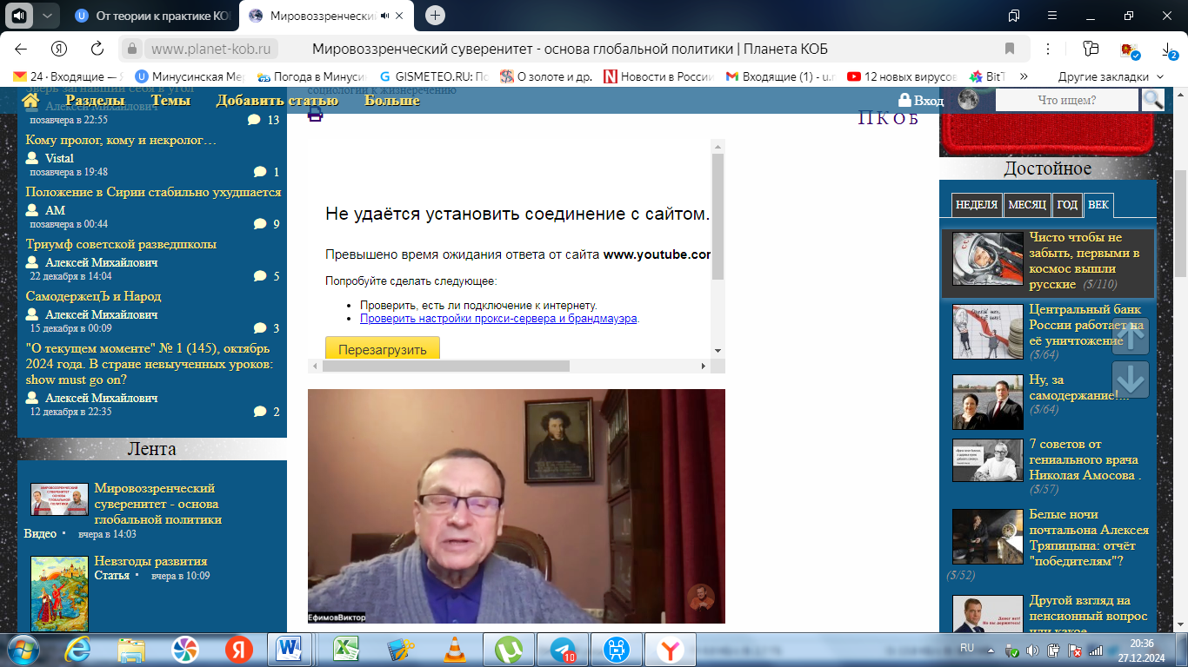Viewport: 1188px width, 667px height.
Task: Click the comment bubble with 9 comments
Action: pyautogui.click(x=260, y=224)
